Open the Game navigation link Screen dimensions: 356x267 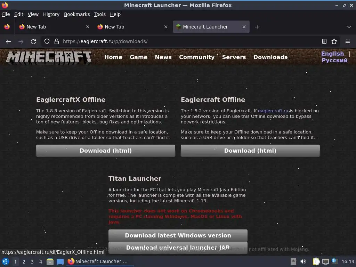(x=138, y=57)
